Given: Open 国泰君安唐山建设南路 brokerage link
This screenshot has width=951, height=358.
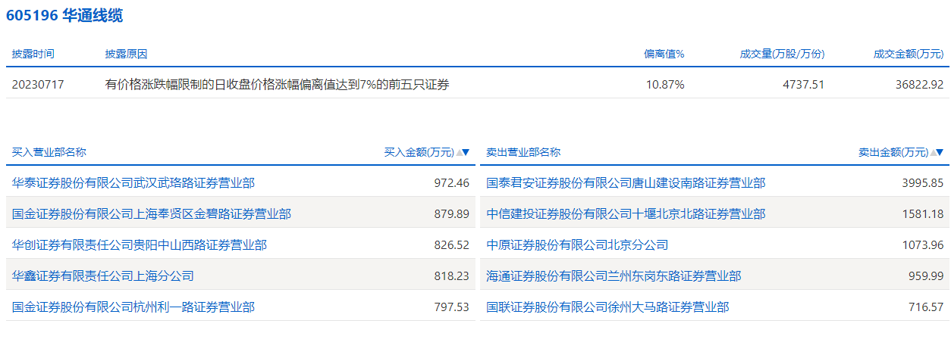Looking at the screenshot, I should coord(626,182).
